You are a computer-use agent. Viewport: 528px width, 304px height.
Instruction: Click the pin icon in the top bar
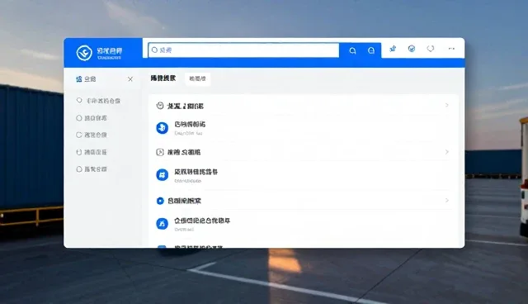coord(393,49)
